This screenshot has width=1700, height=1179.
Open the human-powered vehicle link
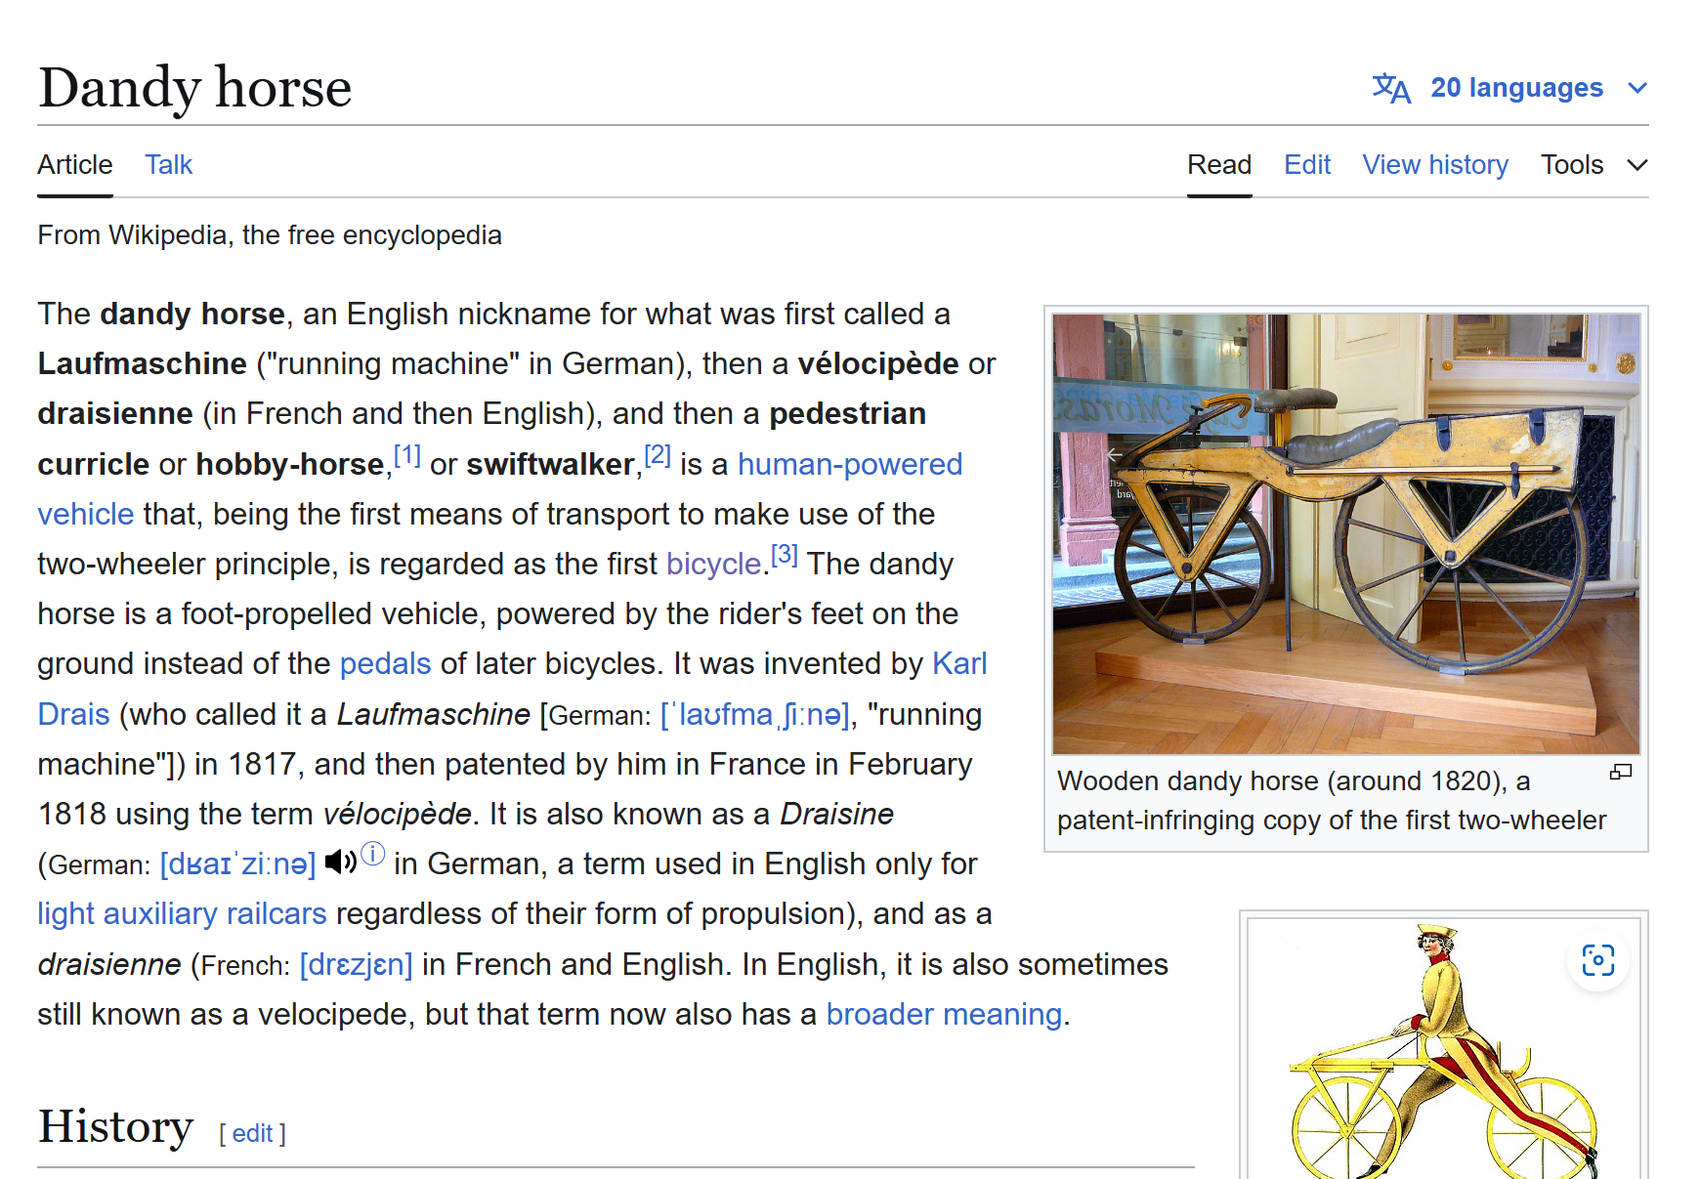point(849,464)
